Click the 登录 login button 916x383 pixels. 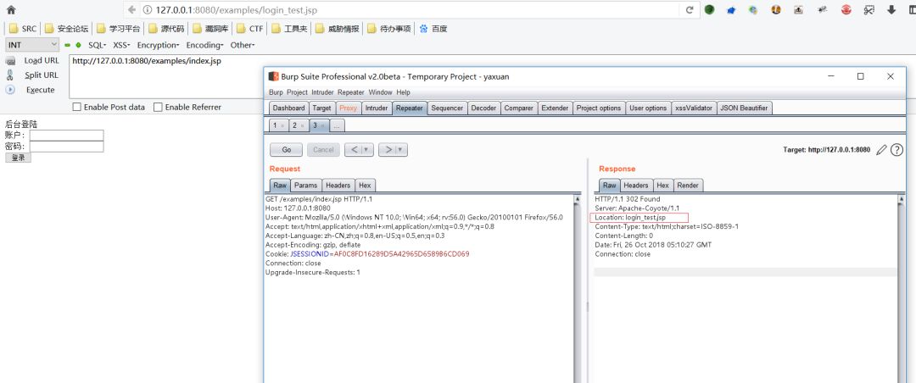[18, 158]
